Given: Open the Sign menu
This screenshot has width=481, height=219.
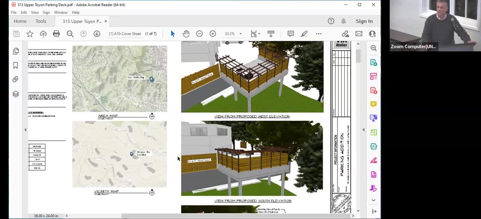Looking at the screenshot, I should pos(46,12).
